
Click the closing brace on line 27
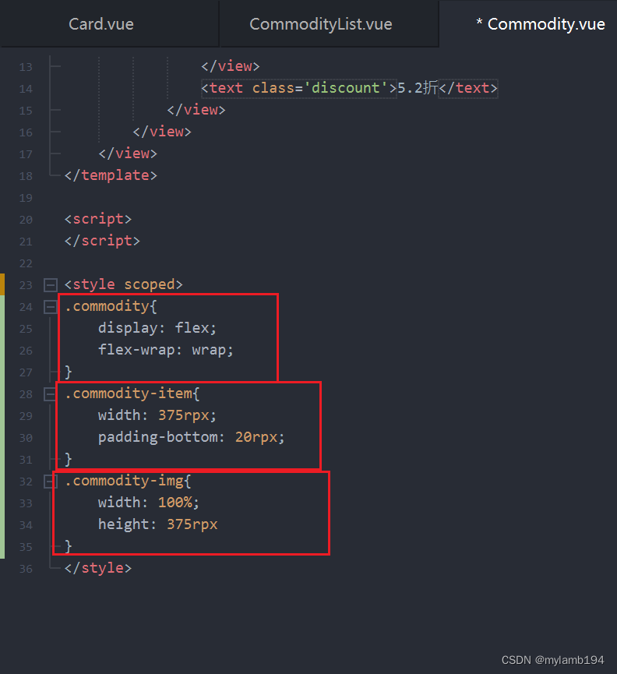(x=69, y=372)
